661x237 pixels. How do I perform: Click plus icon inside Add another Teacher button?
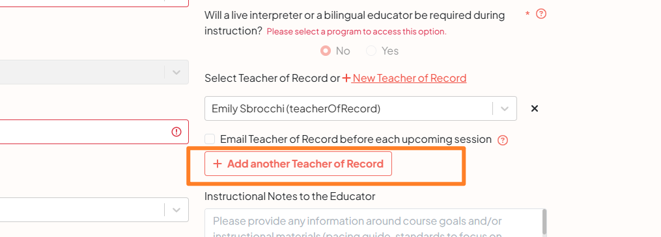click(x=217, y=164)
